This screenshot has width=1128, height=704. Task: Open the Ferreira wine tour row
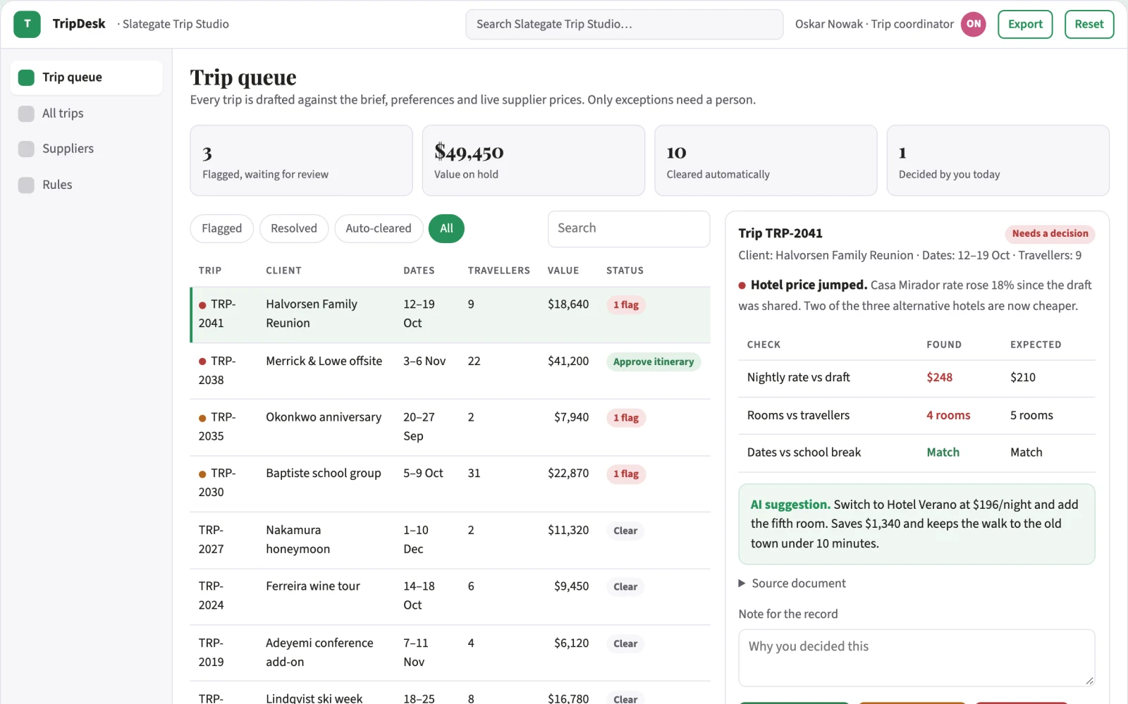[x=450, y=597]
